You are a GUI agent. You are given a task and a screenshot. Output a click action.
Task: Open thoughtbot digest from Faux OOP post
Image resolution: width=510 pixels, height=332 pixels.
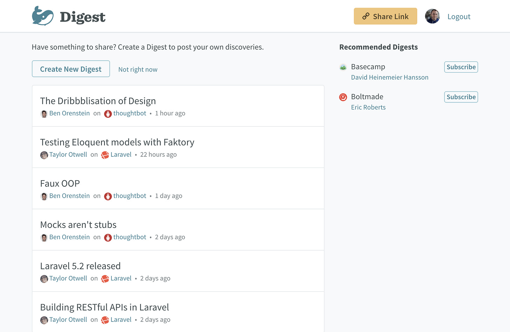130,196
